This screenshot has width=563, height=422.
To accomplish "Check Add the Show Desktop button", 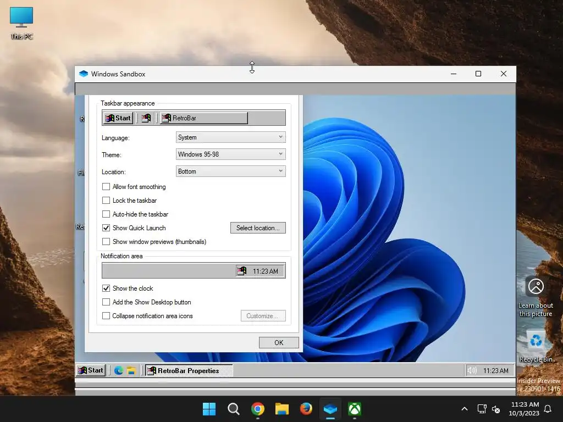I will [106, 302].
